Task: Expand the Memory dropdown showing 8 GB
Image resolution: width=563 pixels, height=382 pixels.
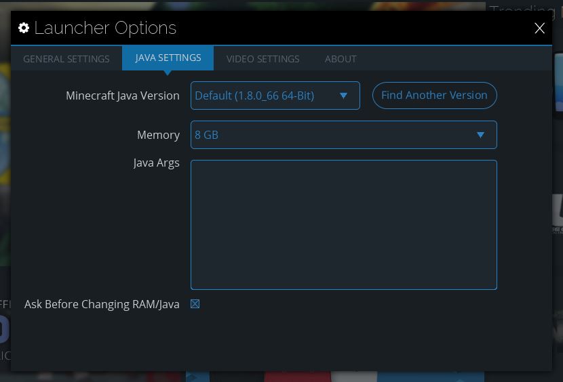Action: pos(344,135)
